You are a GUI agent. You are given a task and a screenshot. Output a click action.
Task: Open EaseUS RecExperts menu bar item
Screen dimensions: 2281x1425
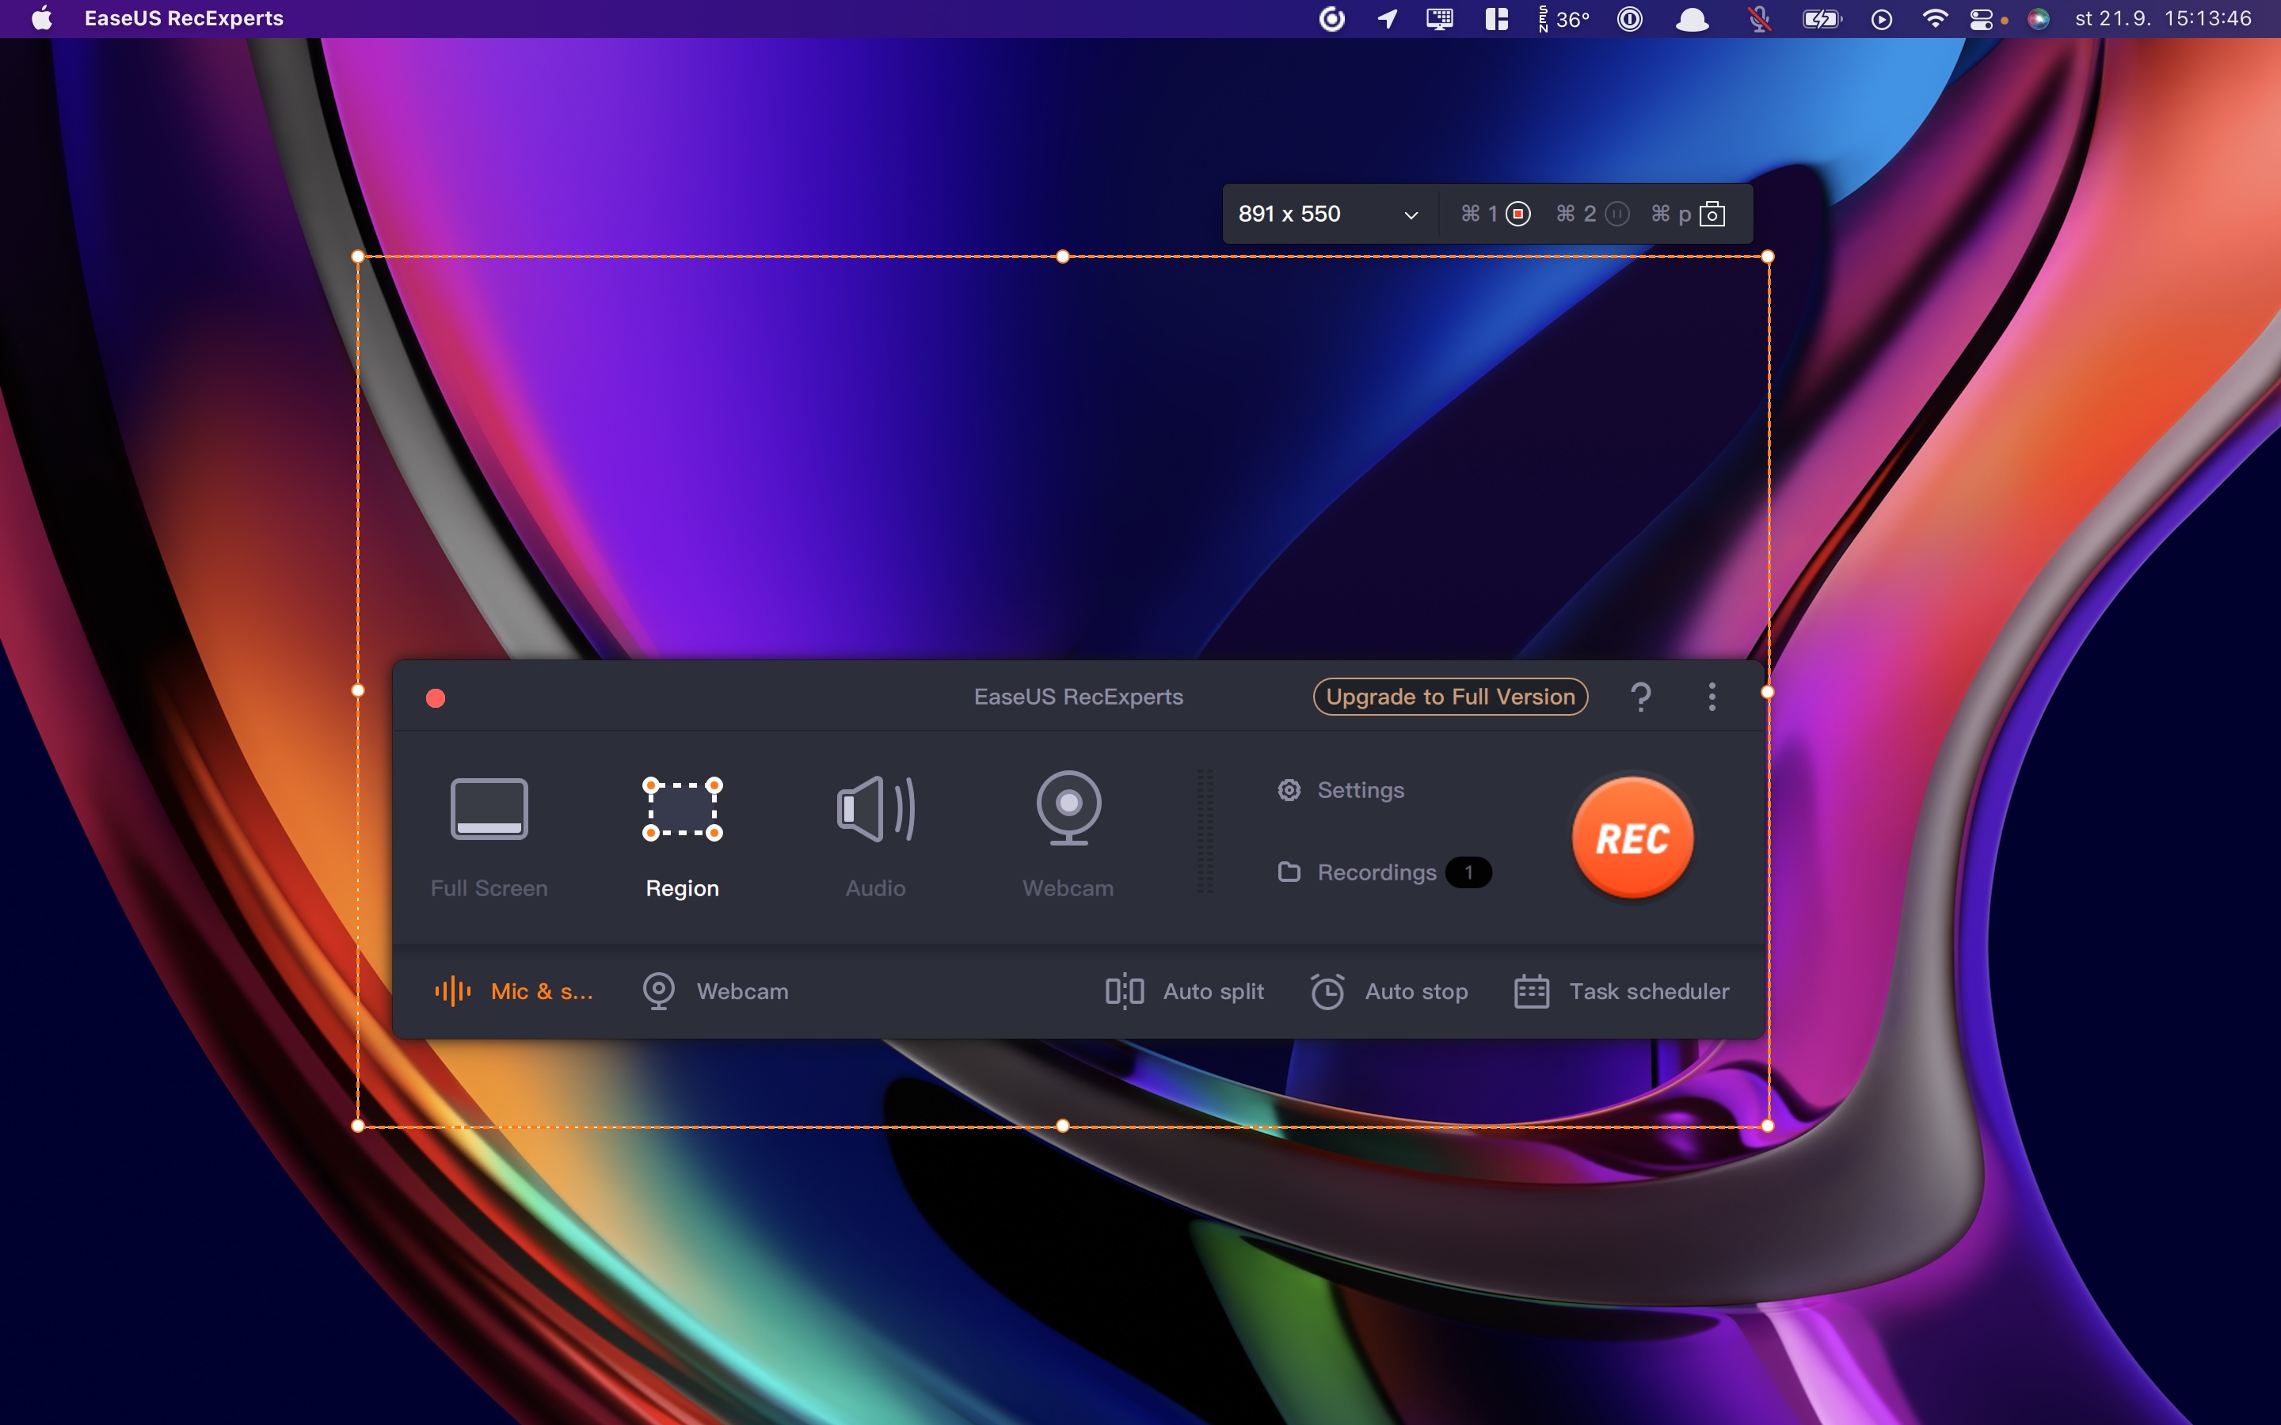pos(184,19)
